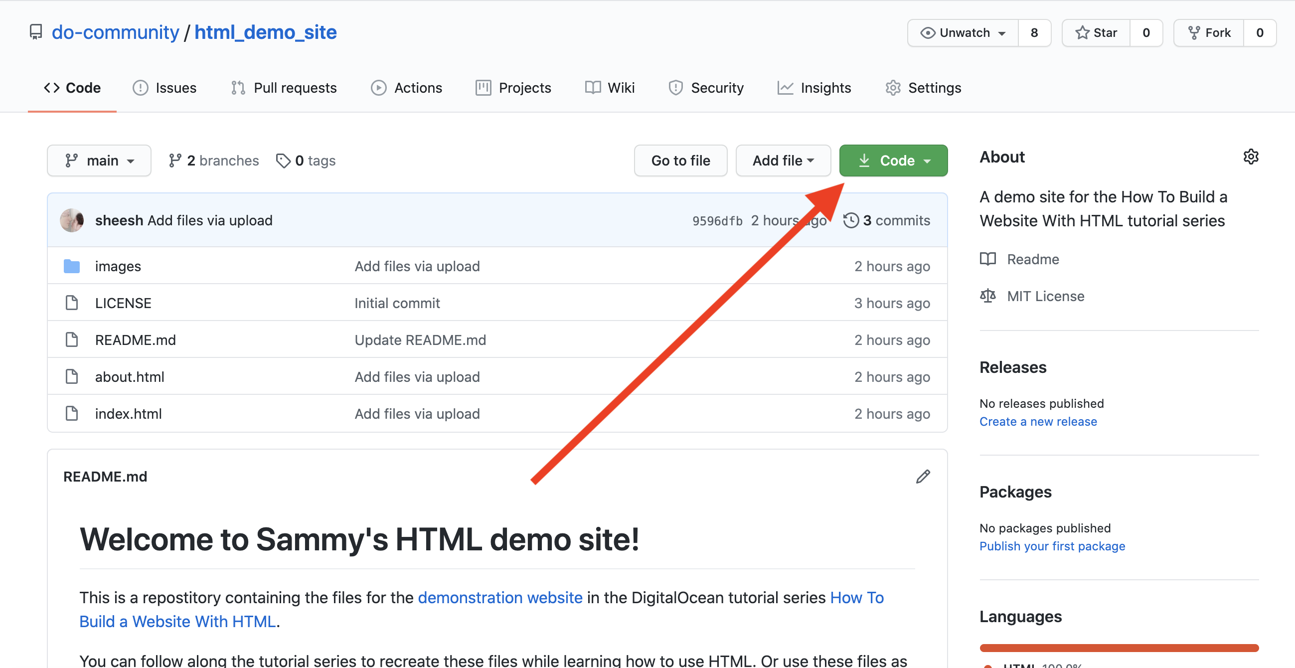Viewport: 1295px width, 668px height.
Task: Open the Pull requests tab
Action: point(286,88)
